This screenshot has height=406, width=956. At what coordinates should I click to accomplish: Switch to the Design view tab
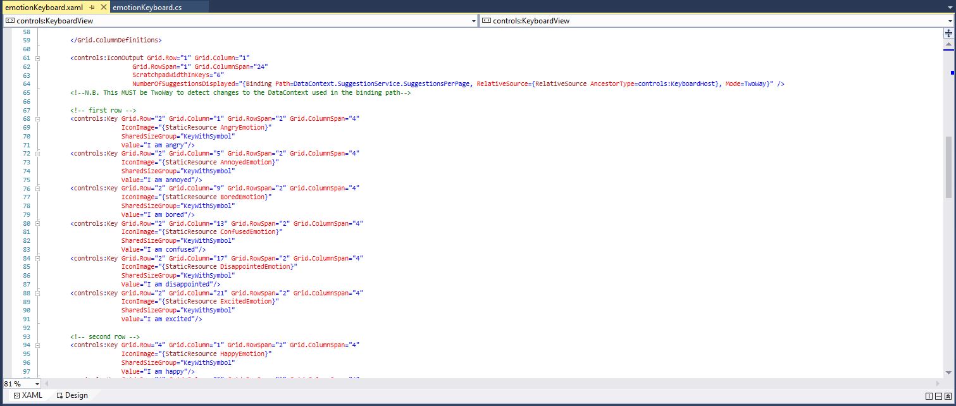pyautogui.click(x=71, y=395)
